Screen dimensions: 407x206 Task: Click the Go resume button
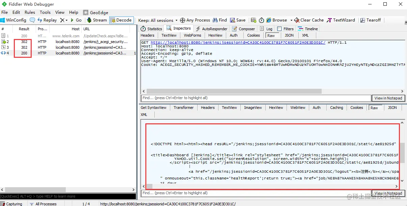(76, 20)
